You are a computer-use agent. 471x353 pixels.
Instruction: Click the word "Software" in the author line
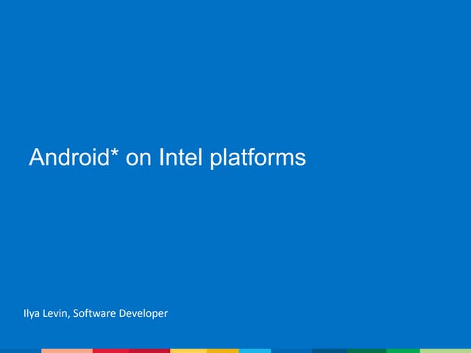click(97, 314)
